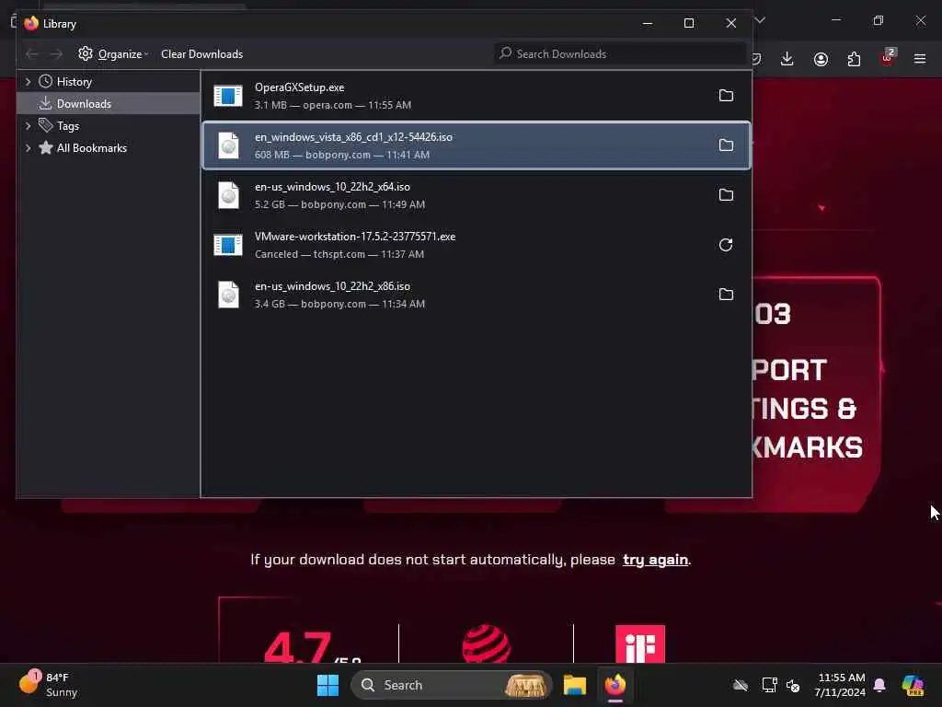Image resolution: width=942 pixels, height=707 pixels.
Task: Select en-us_windows_10_22h2_x64.iso file name
Action: click(x=332, y=187)
